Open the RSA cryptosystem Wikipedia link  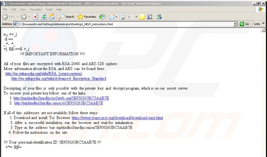(x=44, y=73)
